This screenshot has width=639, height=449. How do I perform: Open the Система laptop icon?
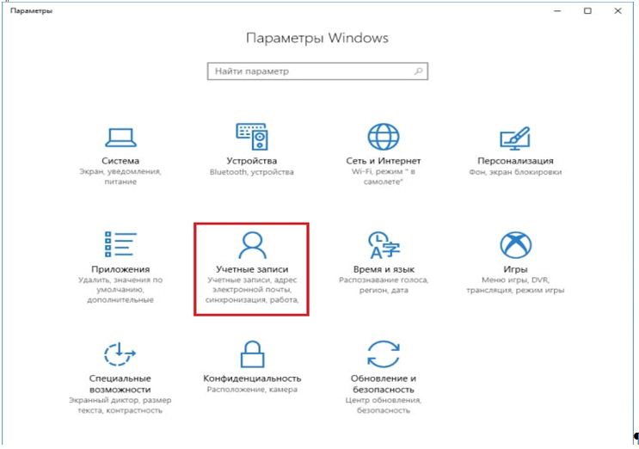coord(120,138)
